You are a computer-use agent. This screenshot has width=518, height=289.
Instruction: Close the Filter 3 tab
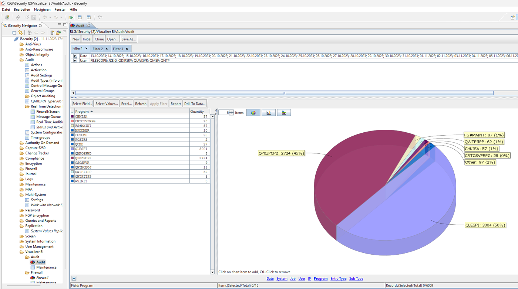pyautogui.click(x=127, y=49)
